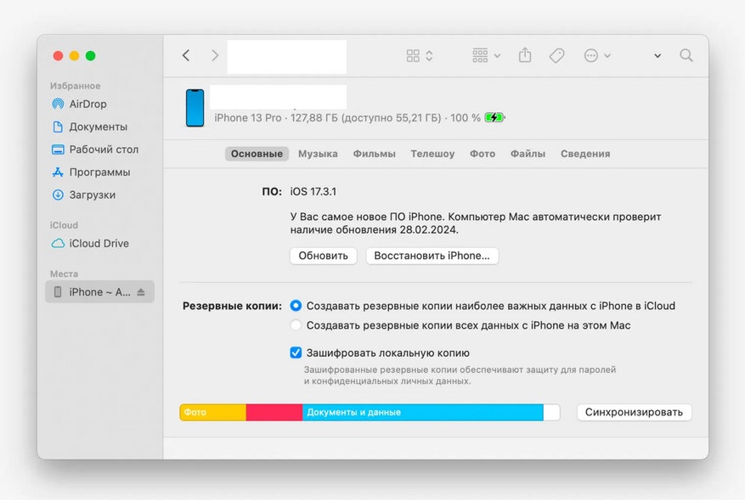The height and width of the screenshot is (502, 745).
Task: Open Программы label in sidebar
Action: click(99, 172)
